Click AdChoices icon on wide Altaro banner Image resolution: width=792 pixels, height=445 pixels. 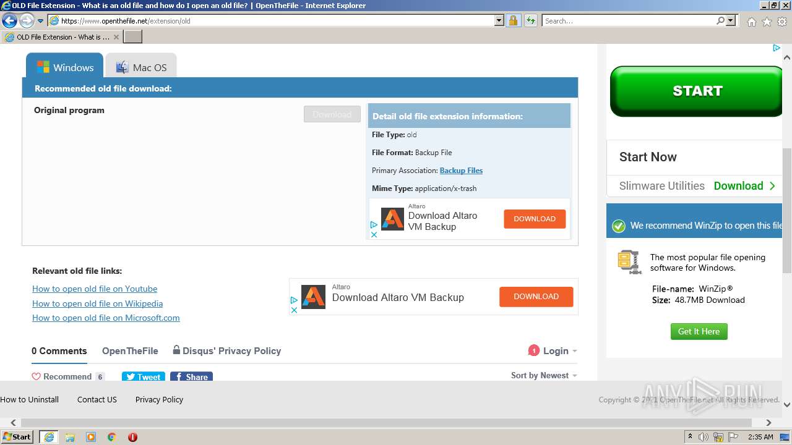pos(295,300)
